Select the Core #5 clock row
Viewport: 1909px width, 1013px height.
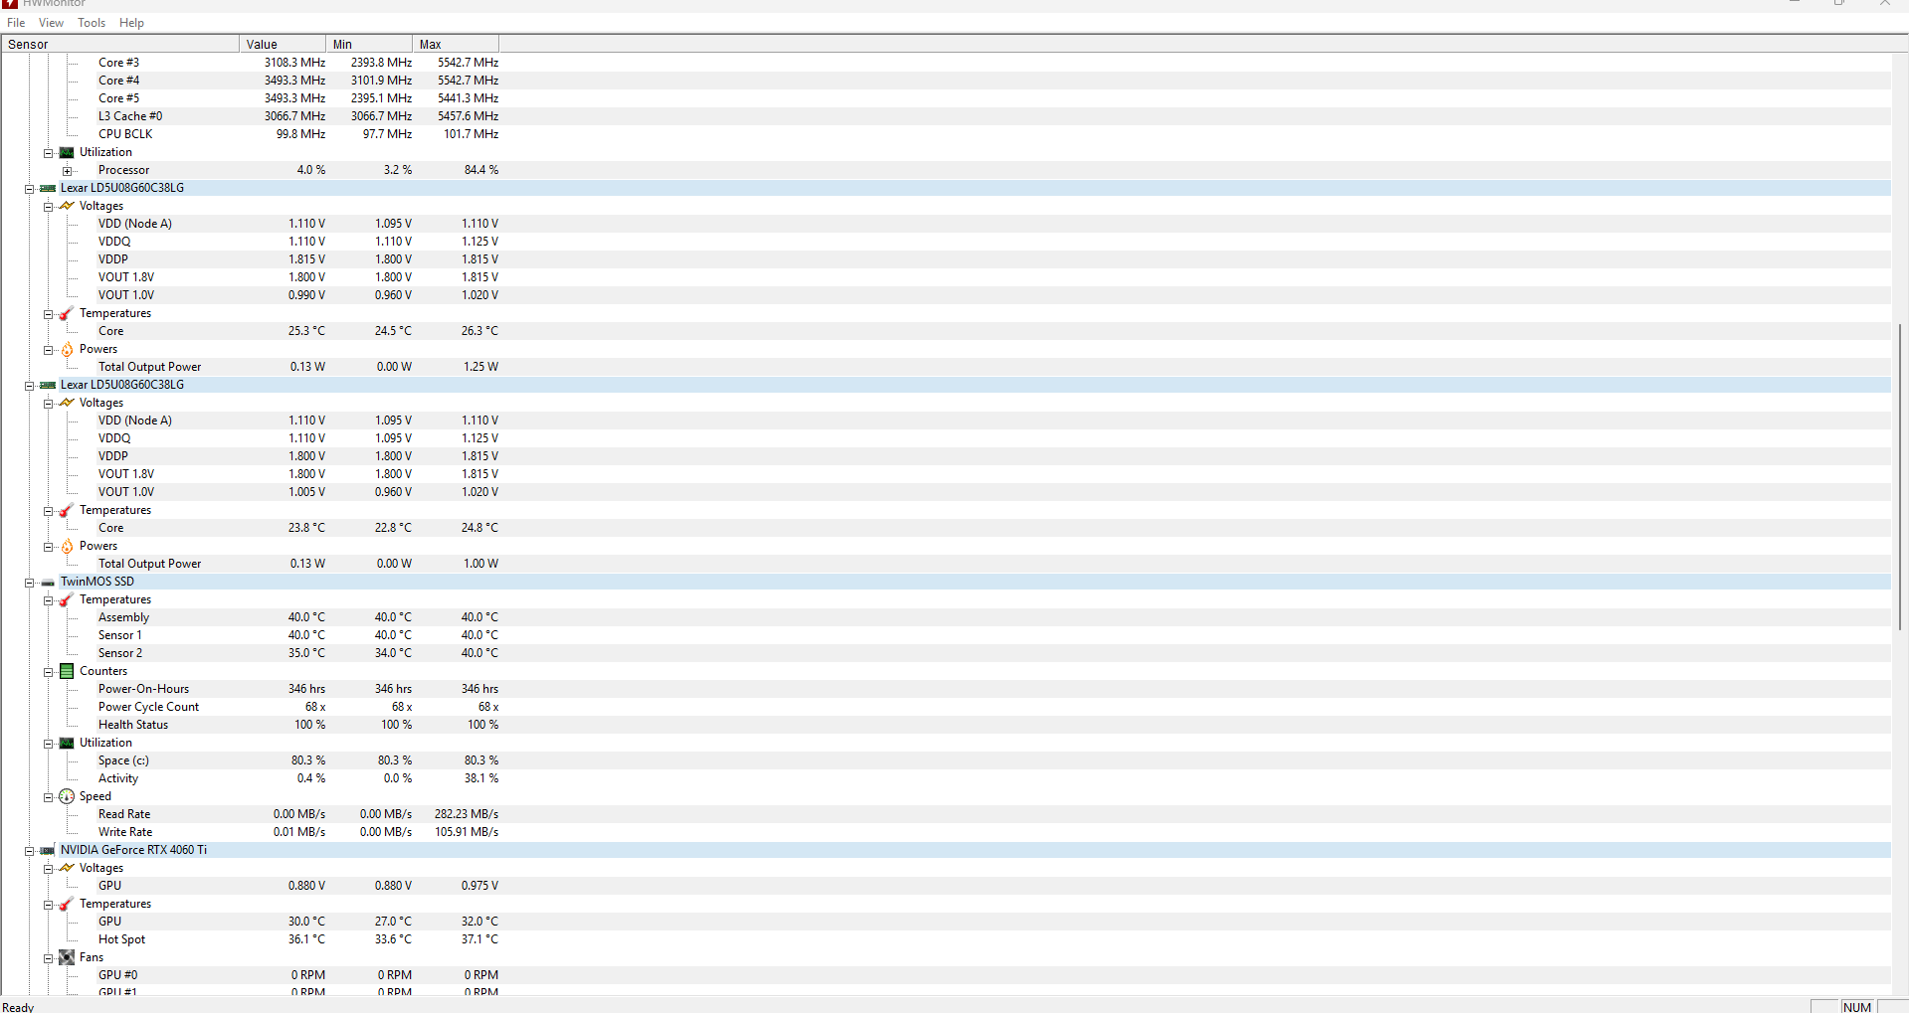(x=946, y=98)
